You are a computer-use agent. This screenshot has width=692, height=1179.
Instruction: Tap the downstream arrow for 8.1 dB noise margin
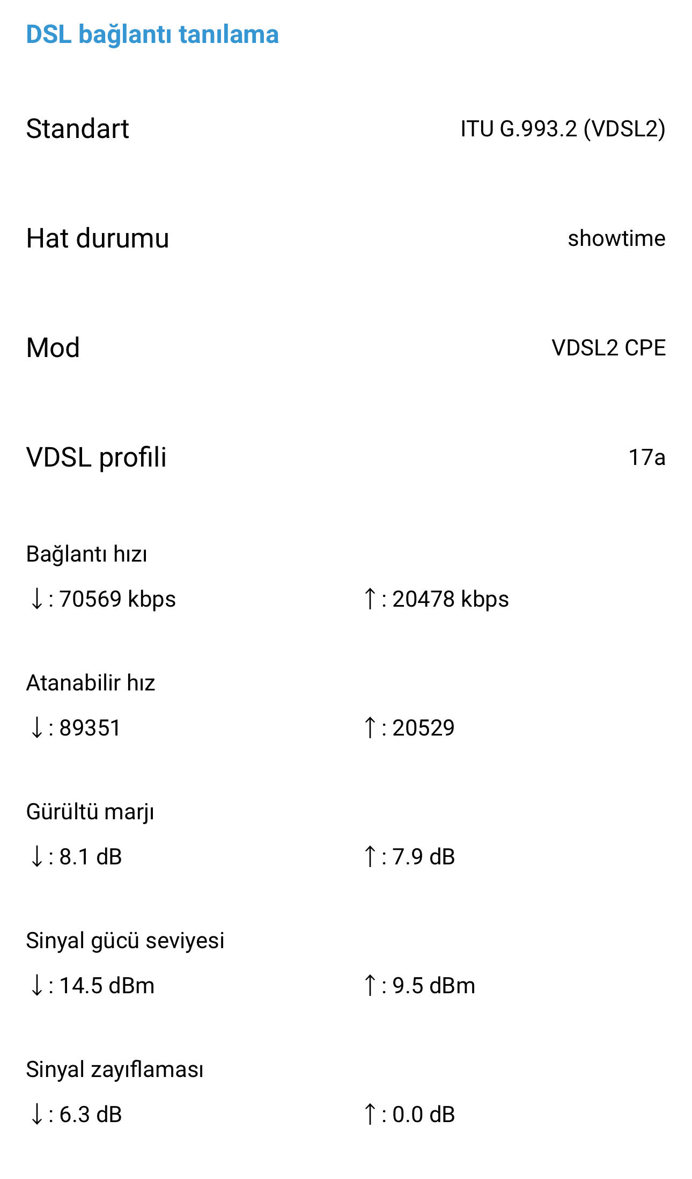[36, 856]
